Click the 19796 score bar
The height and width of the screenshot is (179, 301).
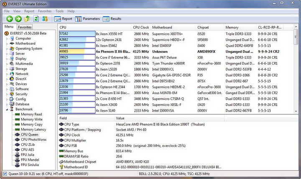(77, 110)
